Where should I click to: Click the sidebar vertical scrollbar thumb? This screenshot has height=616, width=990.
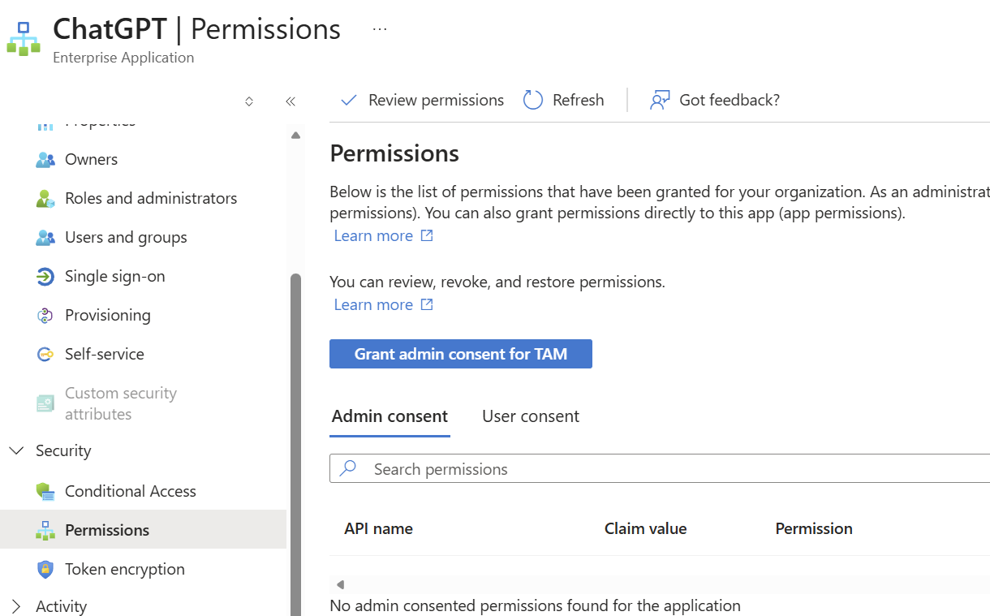pos(295,438)
